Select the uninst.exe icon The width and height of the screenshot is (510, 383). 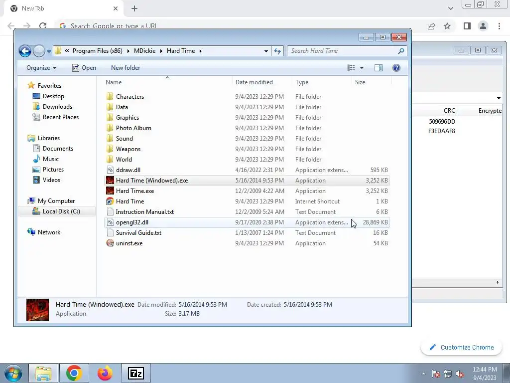point(110,243)
